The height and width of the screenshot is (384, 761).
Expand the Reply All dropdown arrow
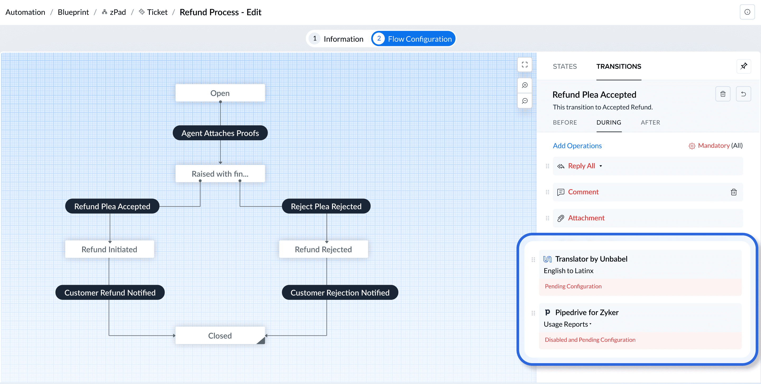coord(601,166)
